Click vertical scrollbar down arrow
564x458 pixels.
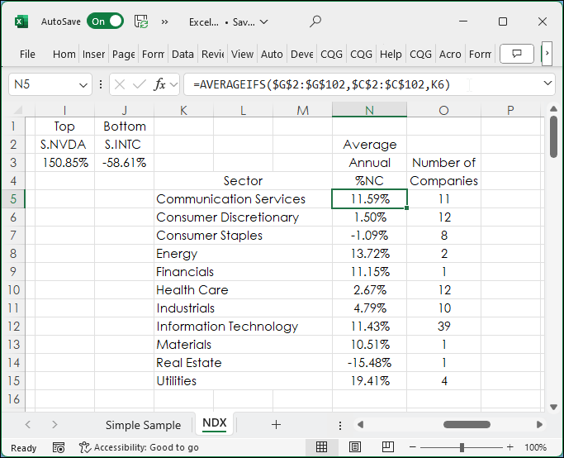(x=553, y=408)
